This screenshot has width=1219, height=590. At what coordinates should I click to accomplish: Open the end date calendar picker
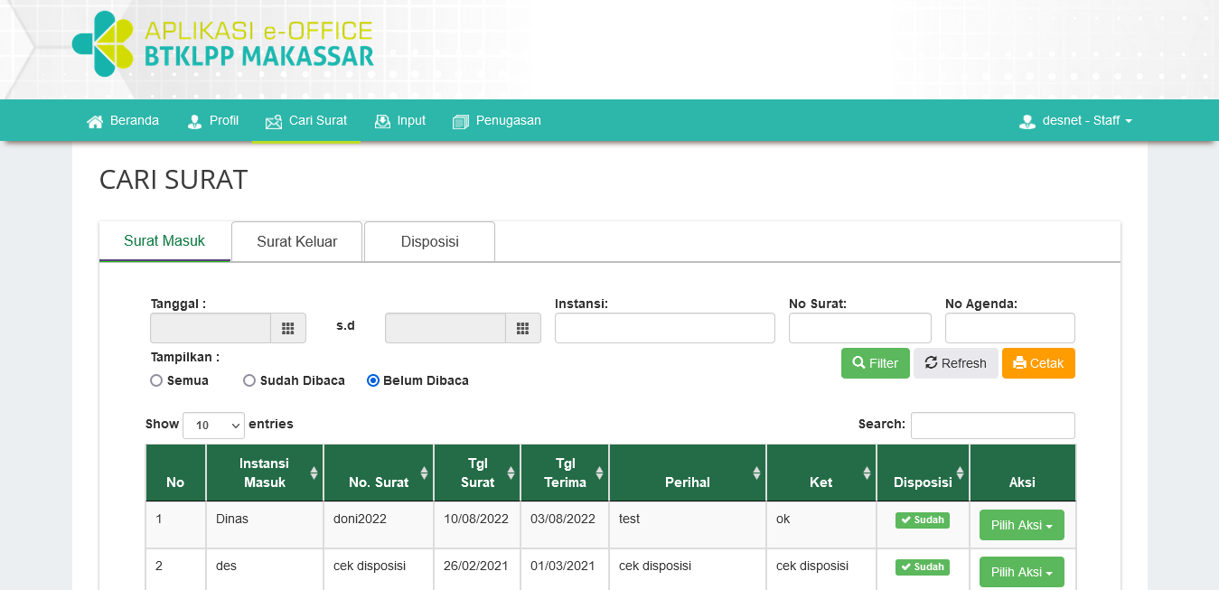(x=522, y=328)
